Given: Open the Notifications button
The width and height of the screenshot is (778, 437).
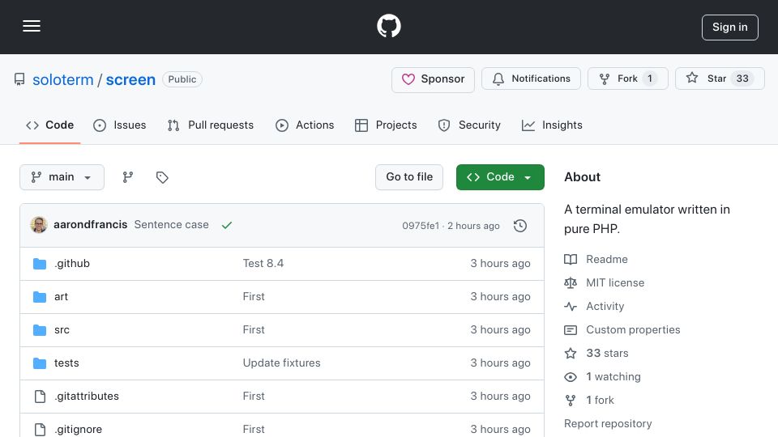Looking at the screenshot, I should pyautogui.click(x=531, y=78).
